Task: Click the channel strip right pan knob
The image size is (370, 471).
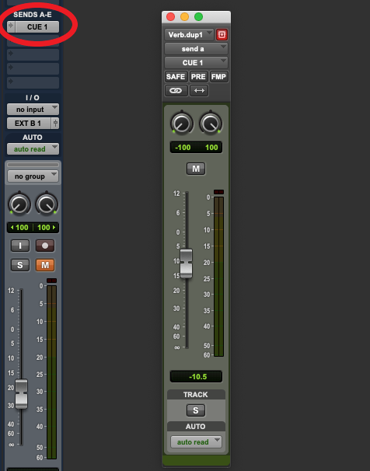Action: [x=47, y=204]
